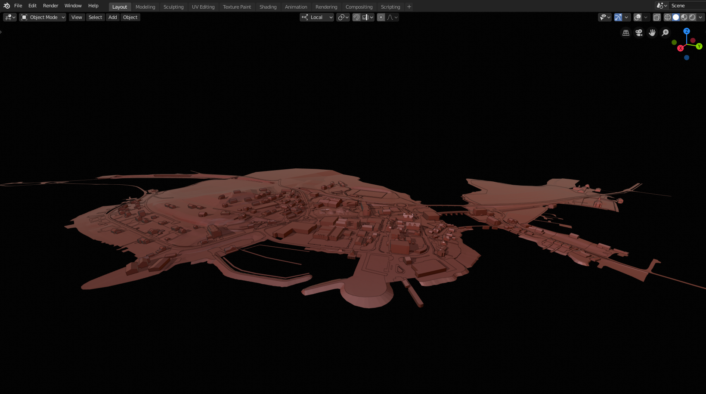706x394 pixels.
Task: Open the Help menu
Action: (93, 6)
